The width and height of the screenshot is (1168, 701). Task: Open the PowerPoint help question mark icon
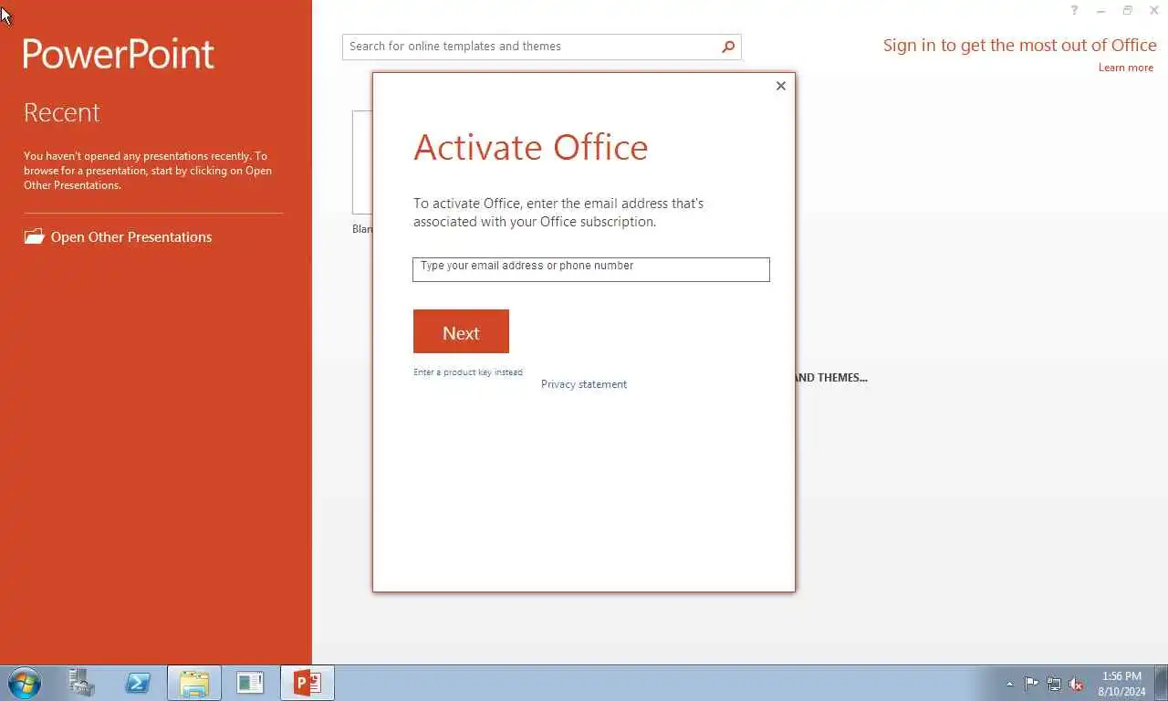pyautogui.click(x=1074, y=11)
